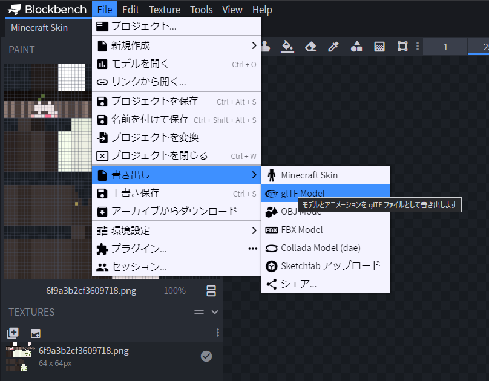Expand the 新規作成 submenu
The width and height of the screenshot is (489, 381).
(177, 45)
